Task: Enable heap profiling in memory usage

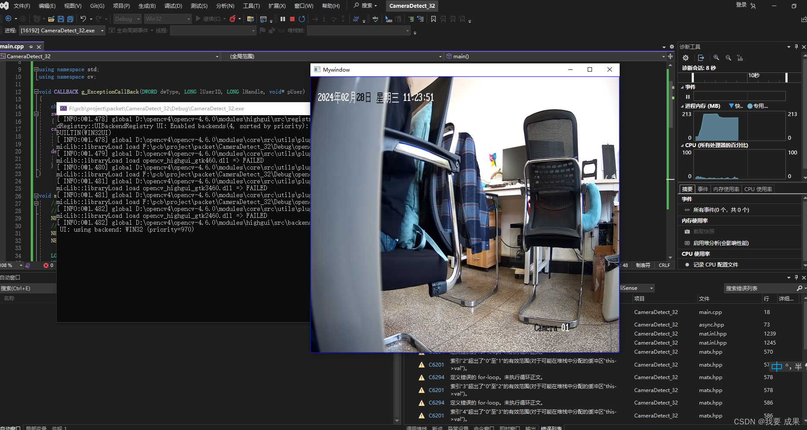Action: pyautogui.click(x=721, y=243)
